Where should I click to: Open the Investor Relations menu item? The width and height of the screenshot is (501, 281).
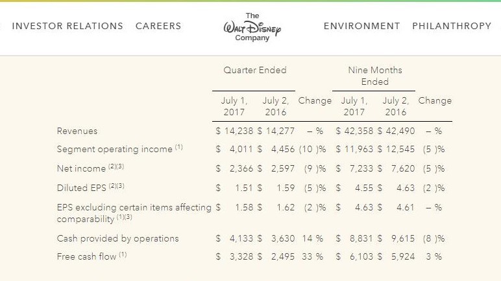pyautogui.click(x=67, y=26)
